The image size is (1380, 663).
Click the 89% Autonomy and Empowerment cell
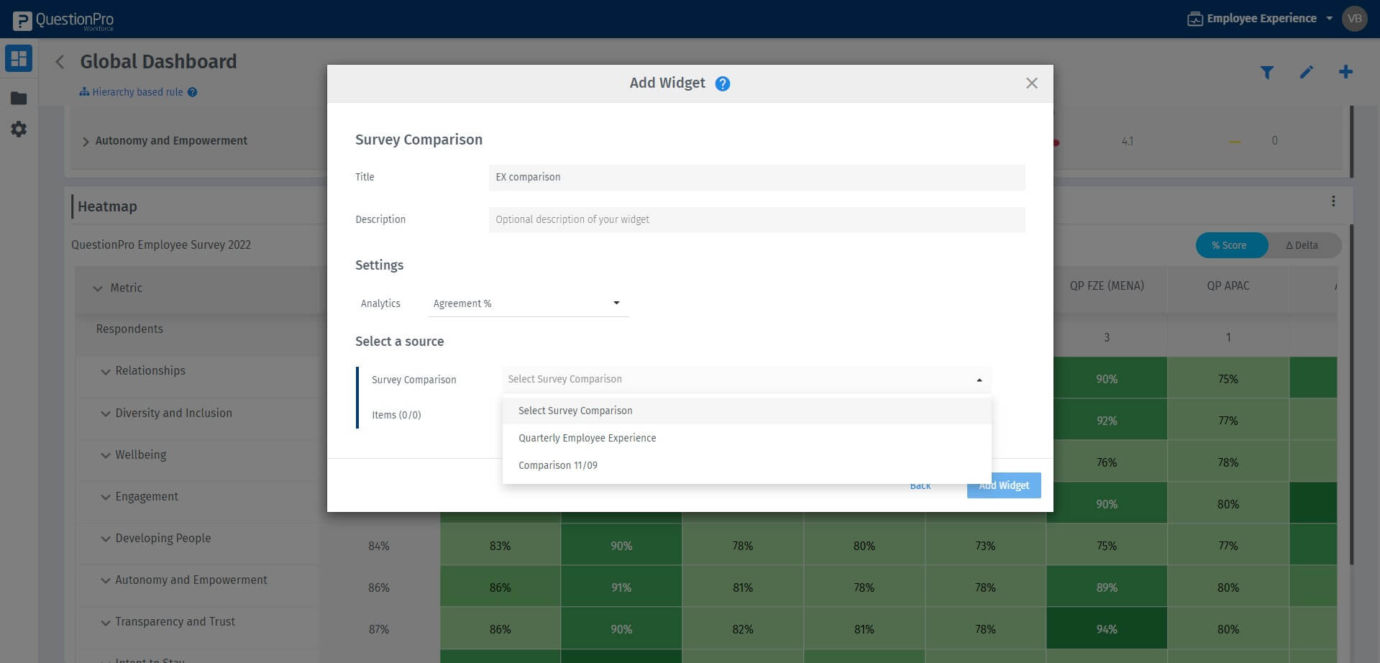point(1106,587)
